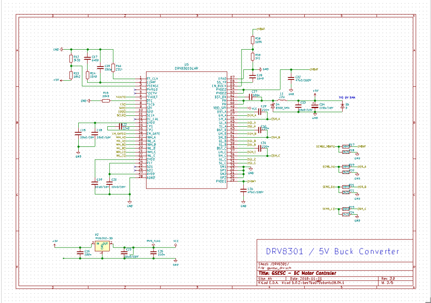Select the EN_GATE hierarchical label
The image size is (431, 303).
[x=119, y=134]
